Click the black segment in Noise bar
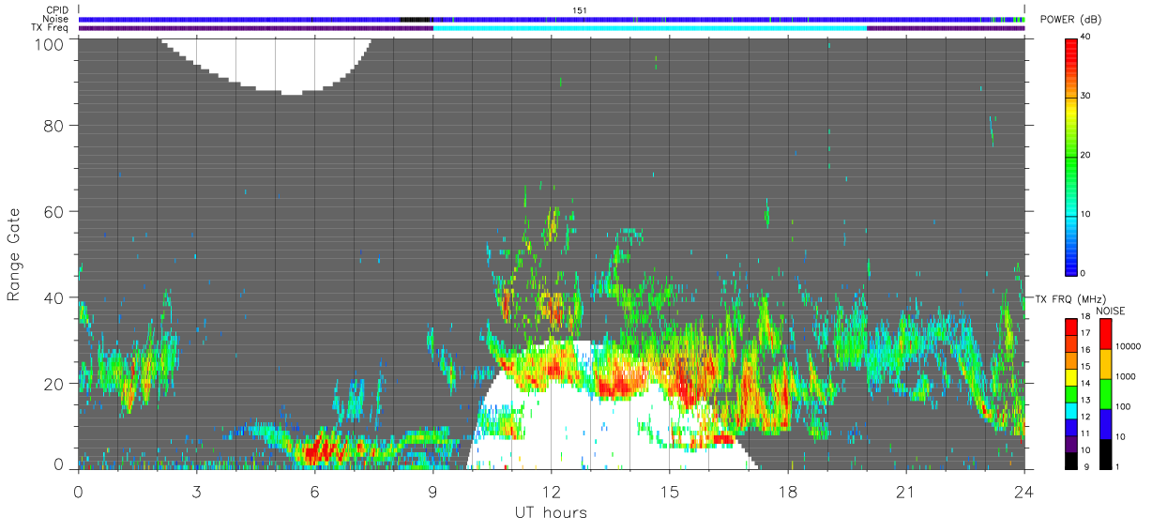 tap(416, 19)
